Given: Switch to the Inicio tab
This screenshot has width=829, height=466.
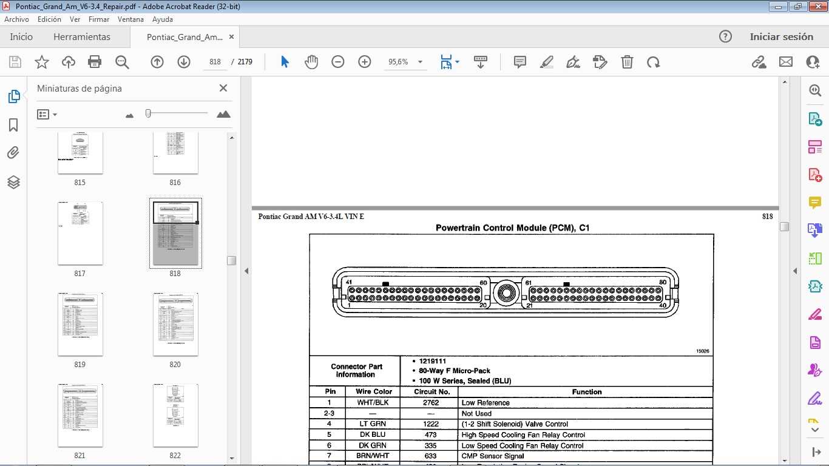Looking at the screenshot, I should tap(21, 36).
